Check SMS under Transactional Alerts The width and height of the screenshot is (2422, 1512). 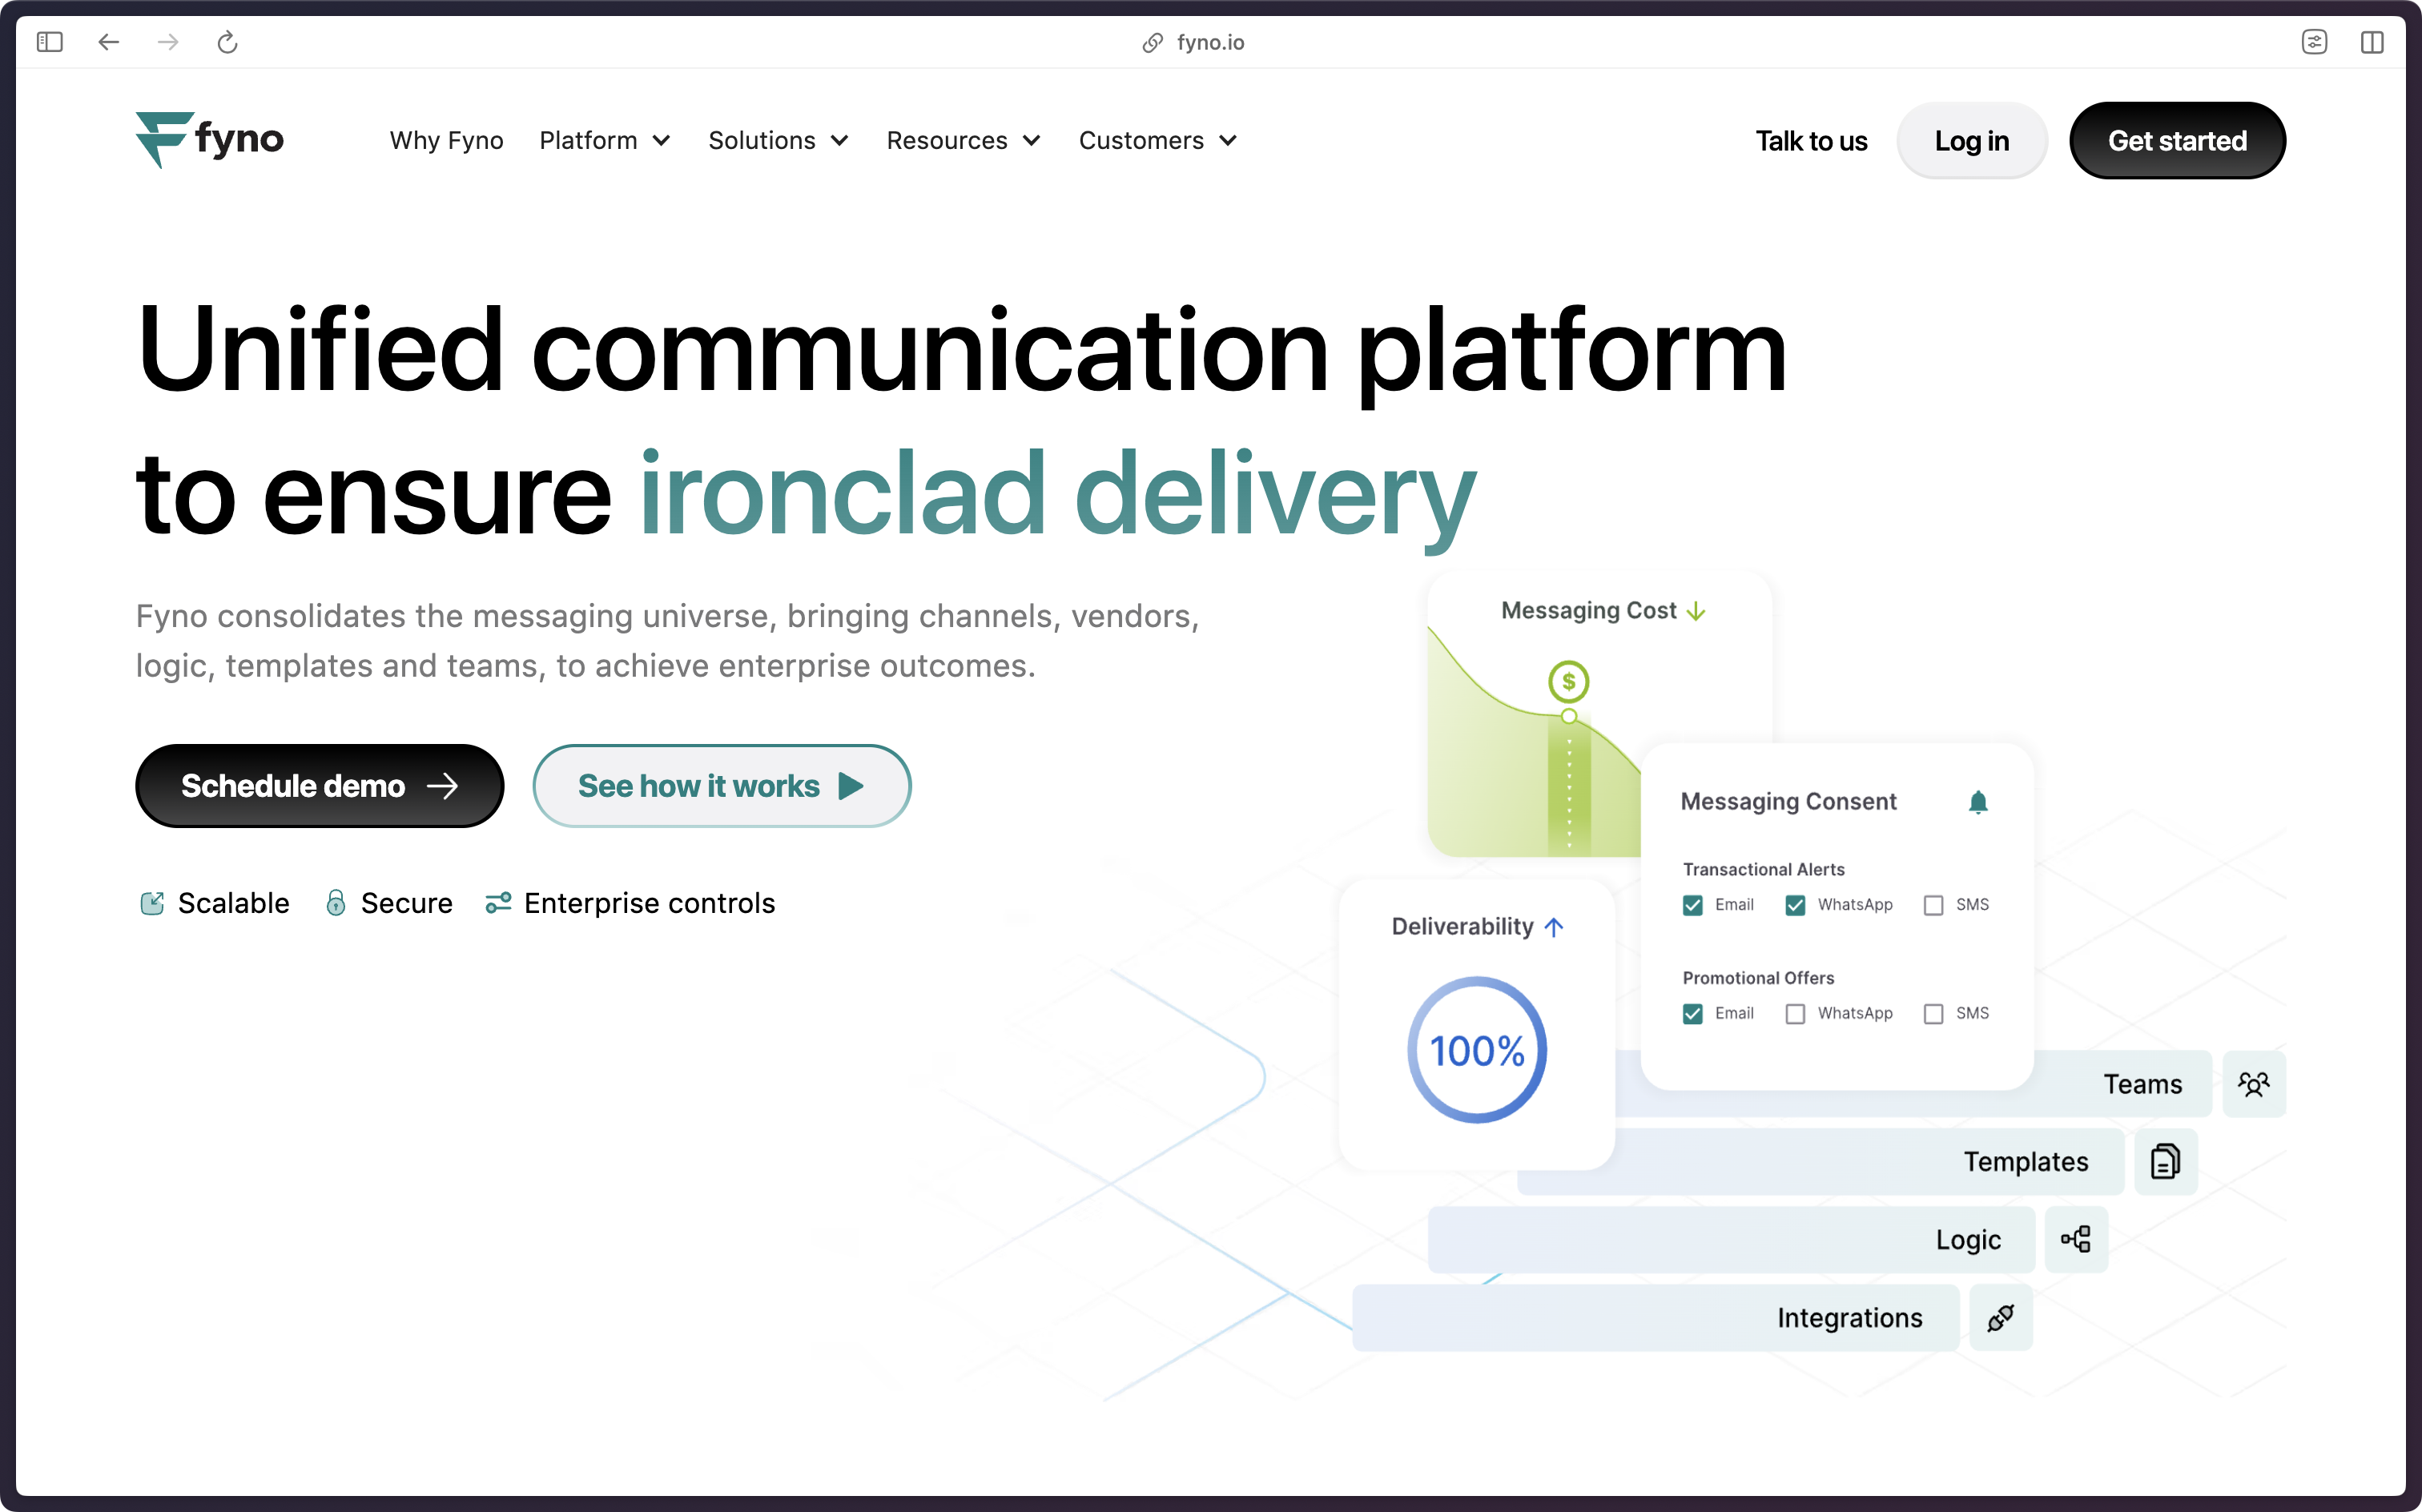[1933, 905]
